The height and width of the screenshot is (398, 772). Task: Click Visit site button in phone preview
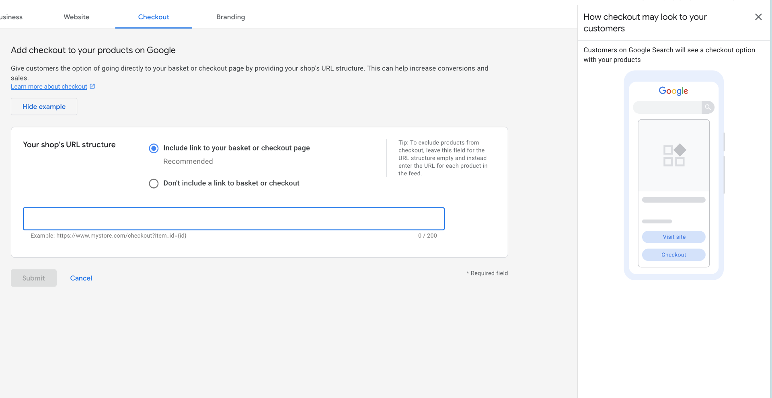tap(674, 237)
